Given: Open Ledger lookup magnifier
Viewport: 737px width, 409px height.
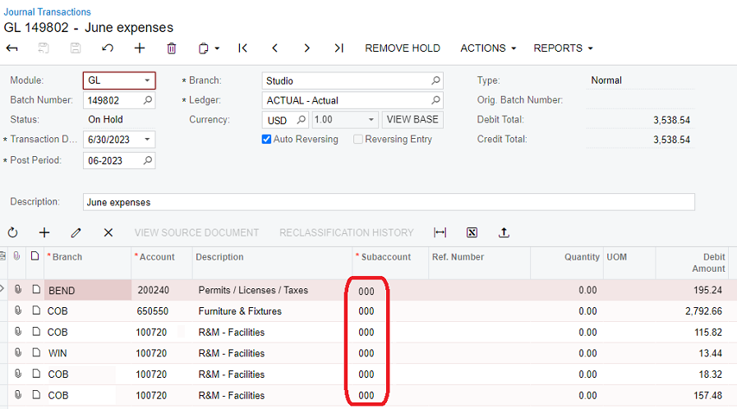Looking at the screenshot, I should pos(435,100).
